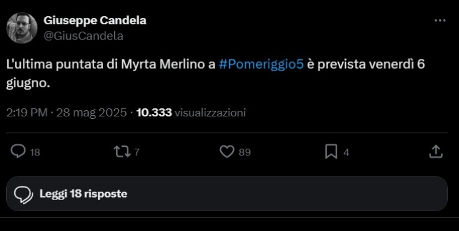The height and width of the screenshot is (231, 459).
Task: Click the reply count 18
Action: [35, 152]
